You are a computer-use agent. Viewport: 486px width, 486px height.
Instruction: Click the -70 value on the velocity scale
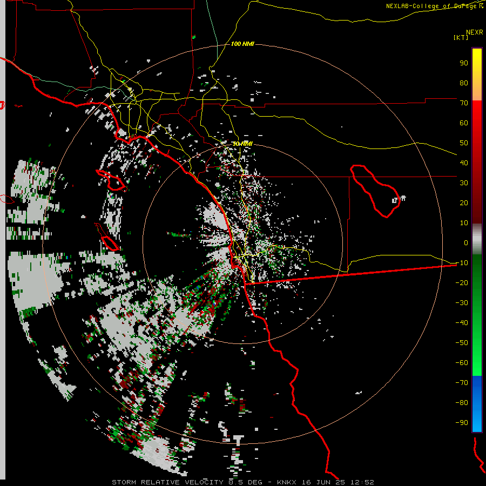point(462,383)
